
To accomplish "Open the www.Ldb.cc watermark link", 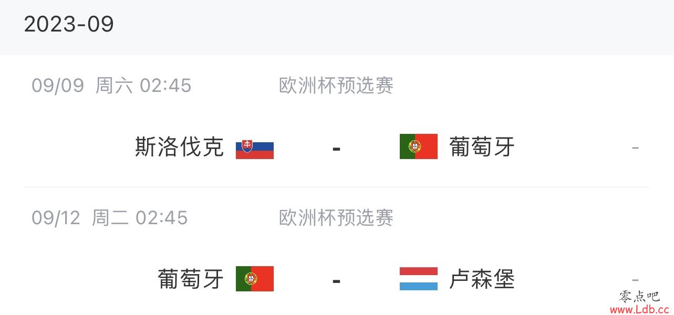I will [x=639, y=310].
